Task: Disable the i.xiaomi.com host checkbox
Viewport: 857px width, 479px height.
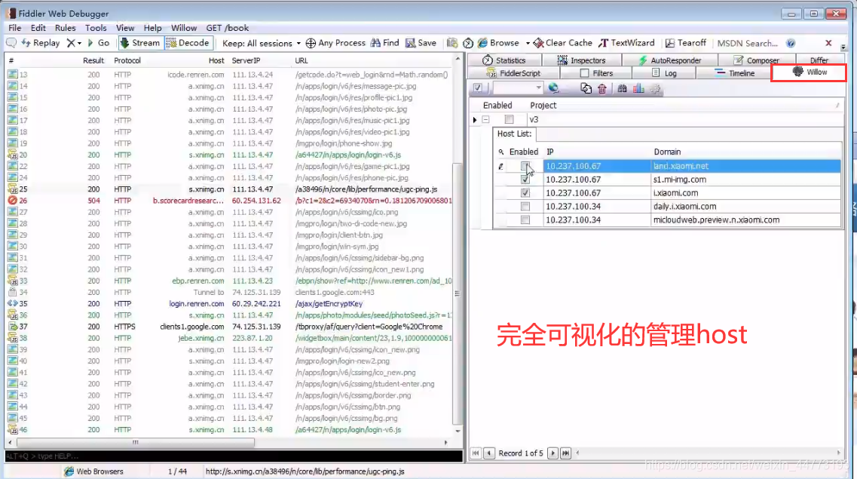Action: click(525, 193)
